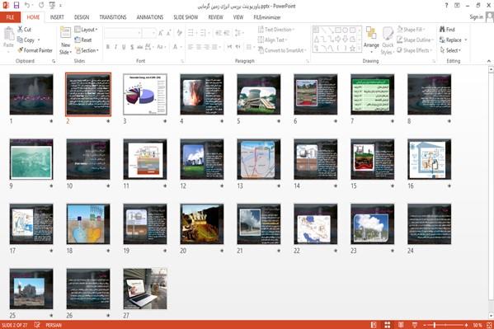Toggle text Shadow formatting
The width and height of the screenshot is (494, 329).
coord(132,47)
